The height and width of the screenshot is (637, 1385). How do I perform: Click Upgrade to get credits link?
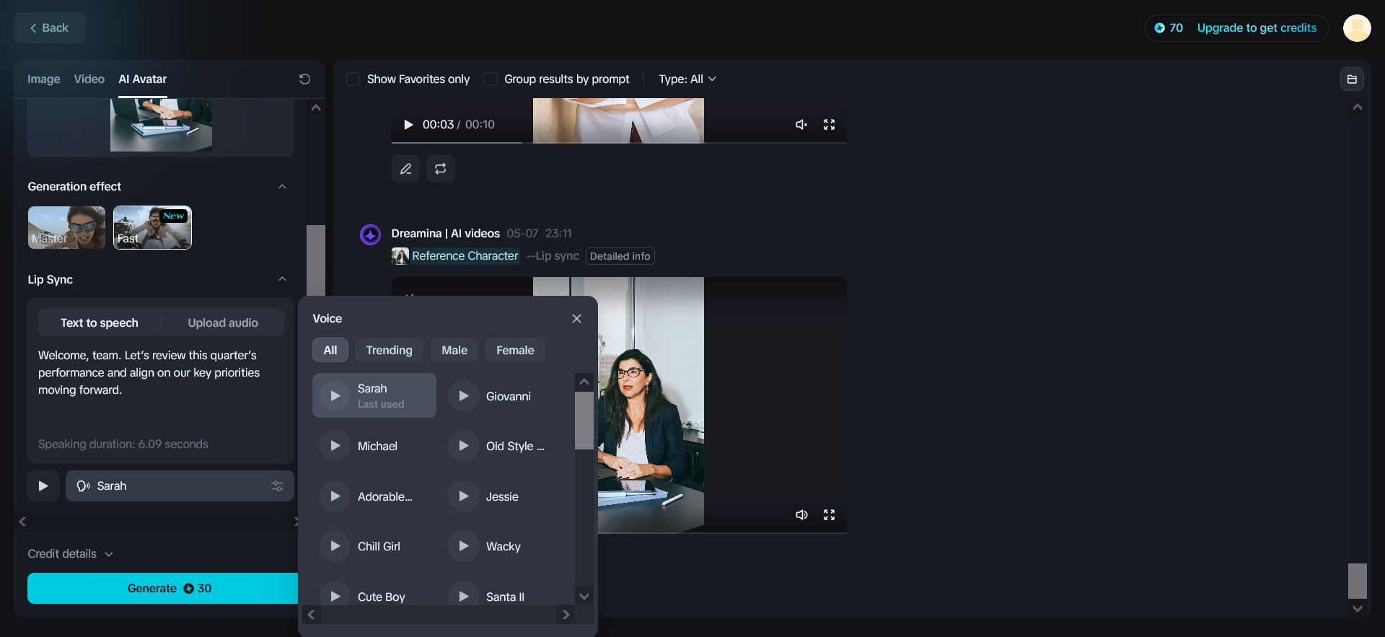coord(1257,28)
